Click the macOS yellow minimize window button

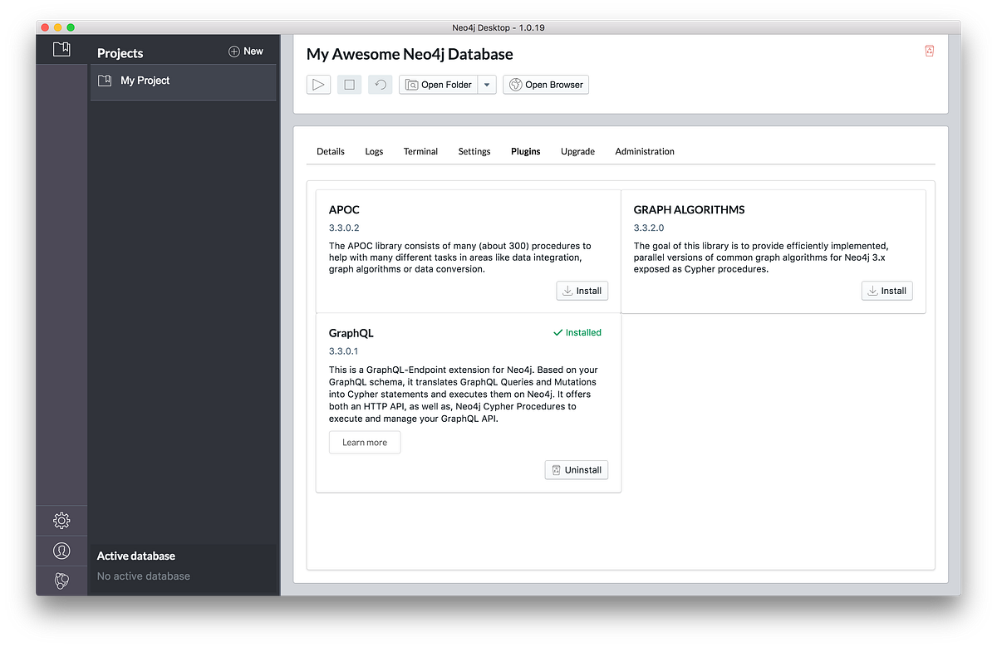pyautogui.click(x=57, y=27)
